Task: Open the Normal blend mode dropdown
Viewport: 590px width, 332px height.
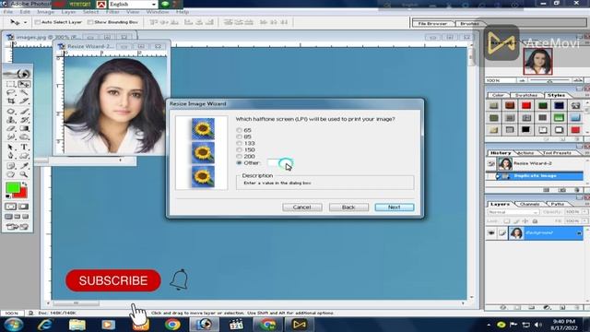Action: pos(513,212)
